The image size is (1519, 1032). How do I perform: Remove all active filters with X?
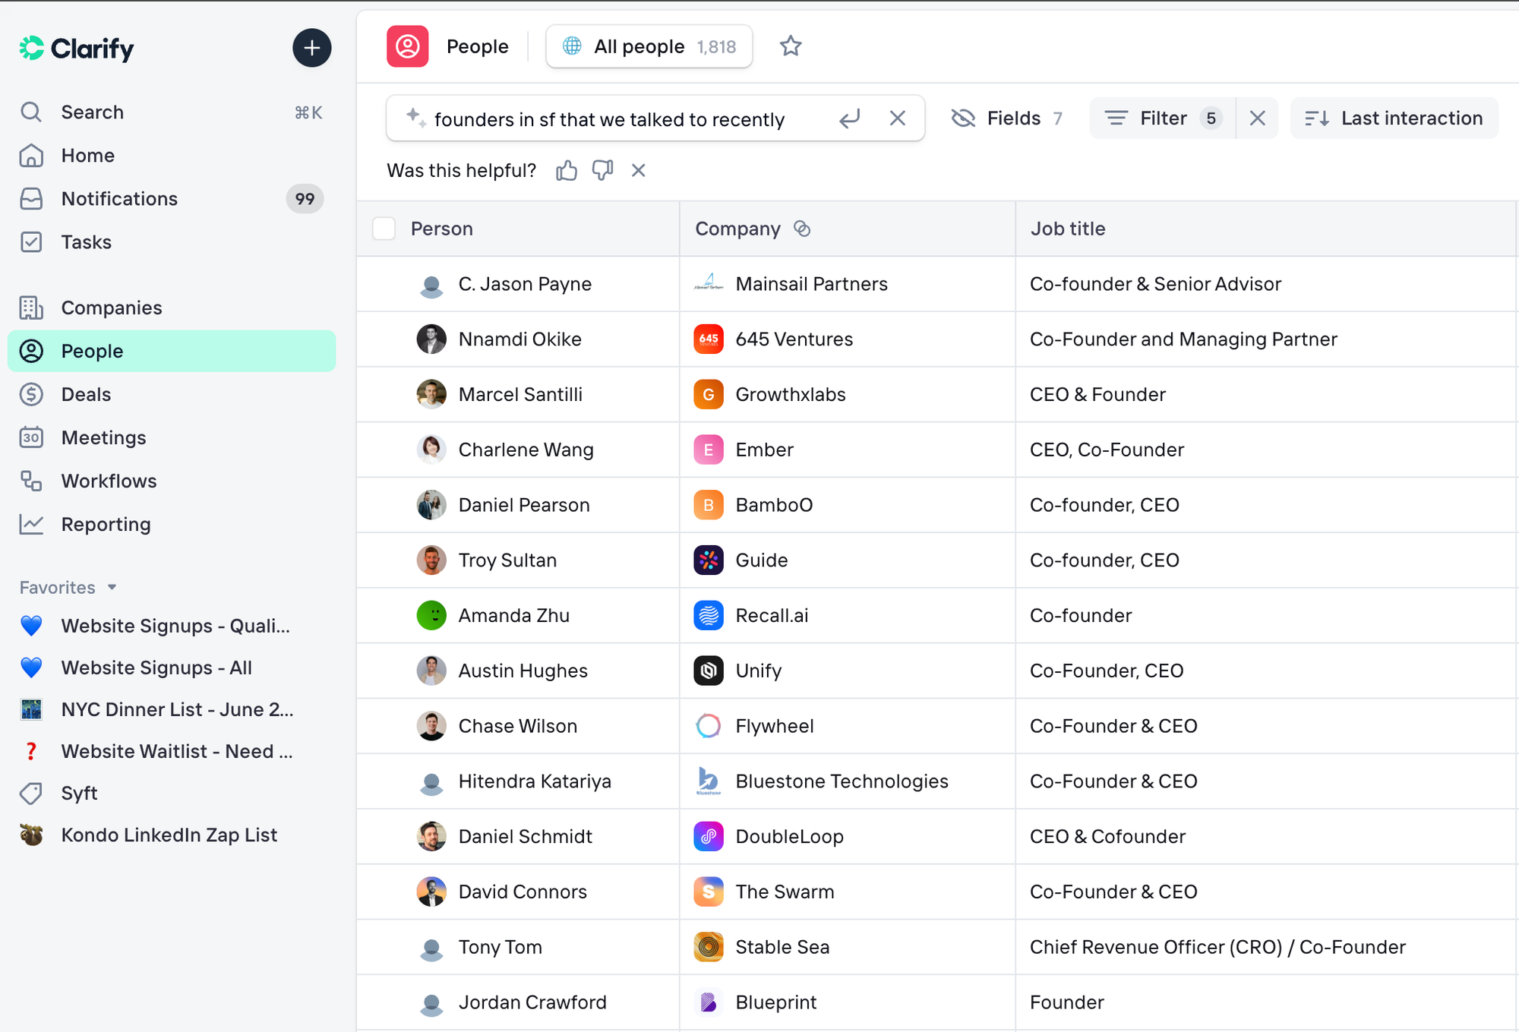coord(1257,118)
